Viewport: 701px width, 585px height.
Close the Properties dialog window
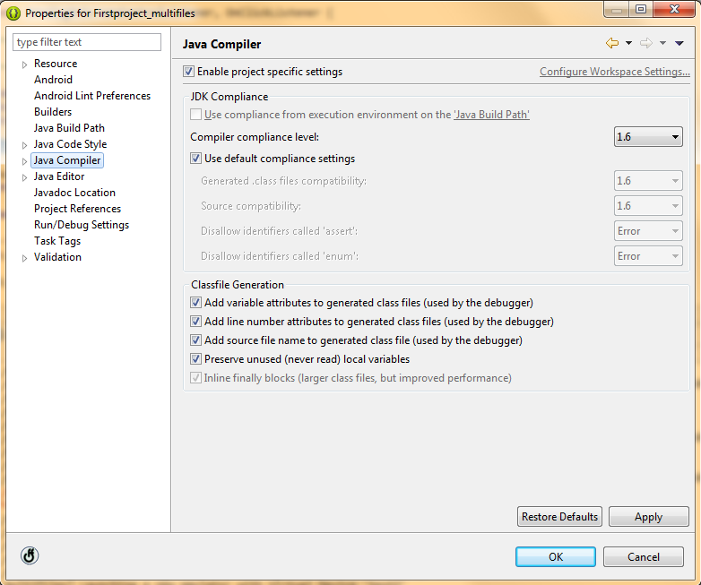675,9
